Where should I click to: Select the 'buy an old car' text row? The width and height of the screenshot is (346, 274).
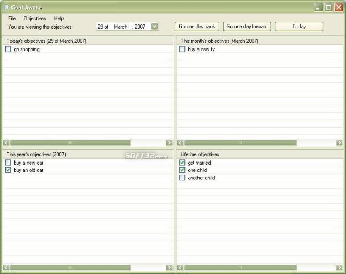click(29, 170)
